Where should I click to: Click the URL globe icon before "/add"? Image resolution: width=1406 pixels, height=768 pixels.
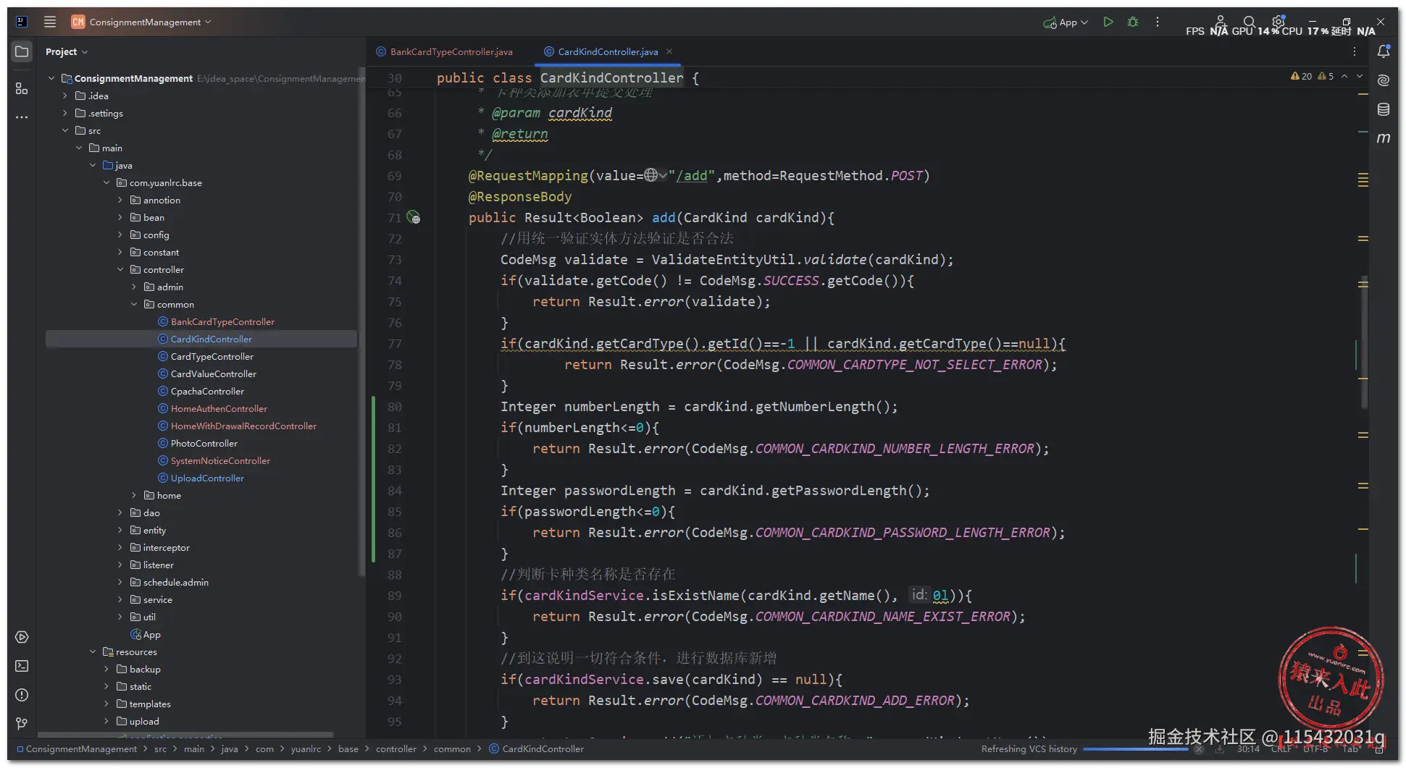click(651, 175)
